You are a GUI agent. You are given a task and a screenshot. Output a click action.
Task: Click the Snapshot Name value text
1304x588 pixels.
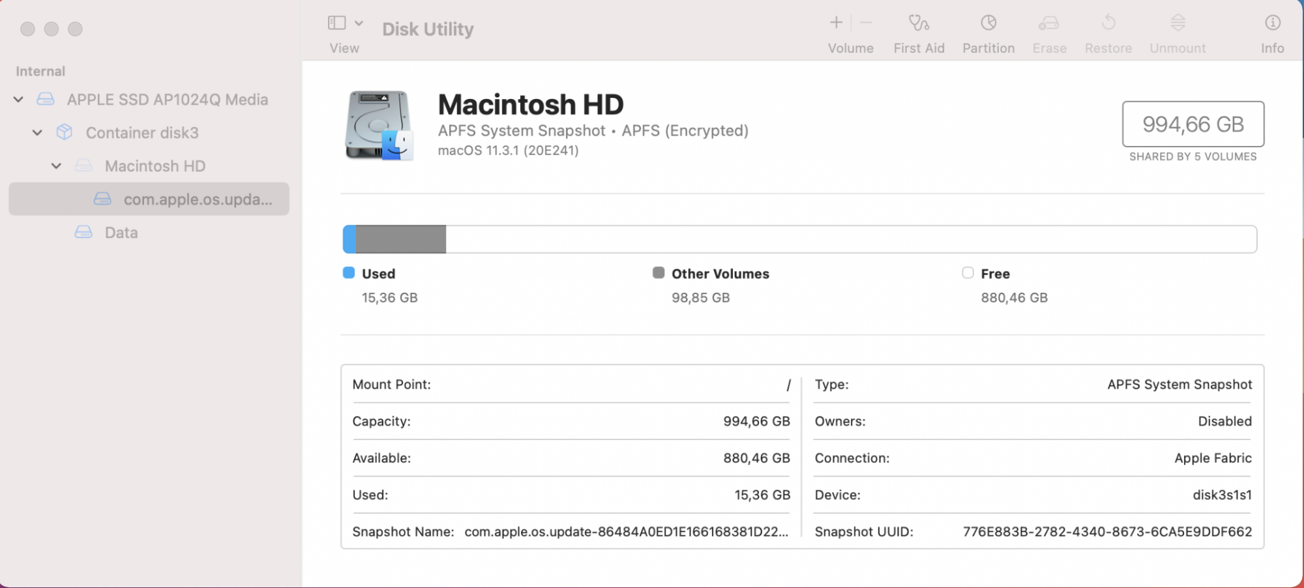[x=627, y=532]
